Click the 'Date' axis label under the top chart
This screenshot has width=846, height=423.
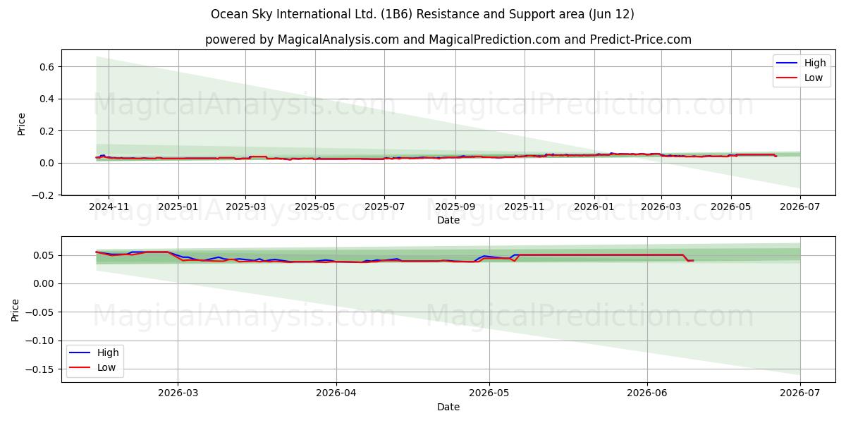tap(448, 221)
